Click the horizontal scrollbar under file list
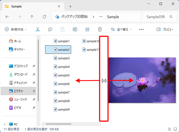The image size is (179, 132). click(58, 124)
